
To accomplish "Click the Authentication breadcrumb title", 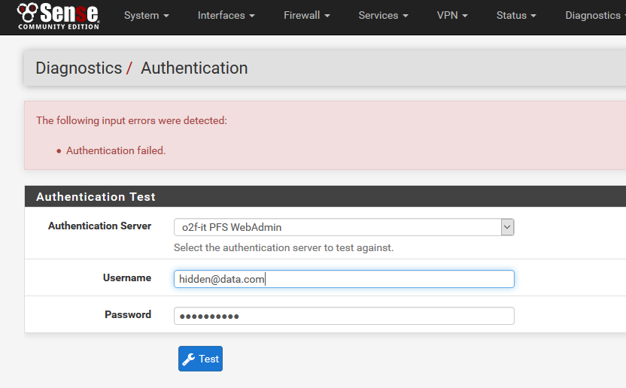I will (194, 68).
